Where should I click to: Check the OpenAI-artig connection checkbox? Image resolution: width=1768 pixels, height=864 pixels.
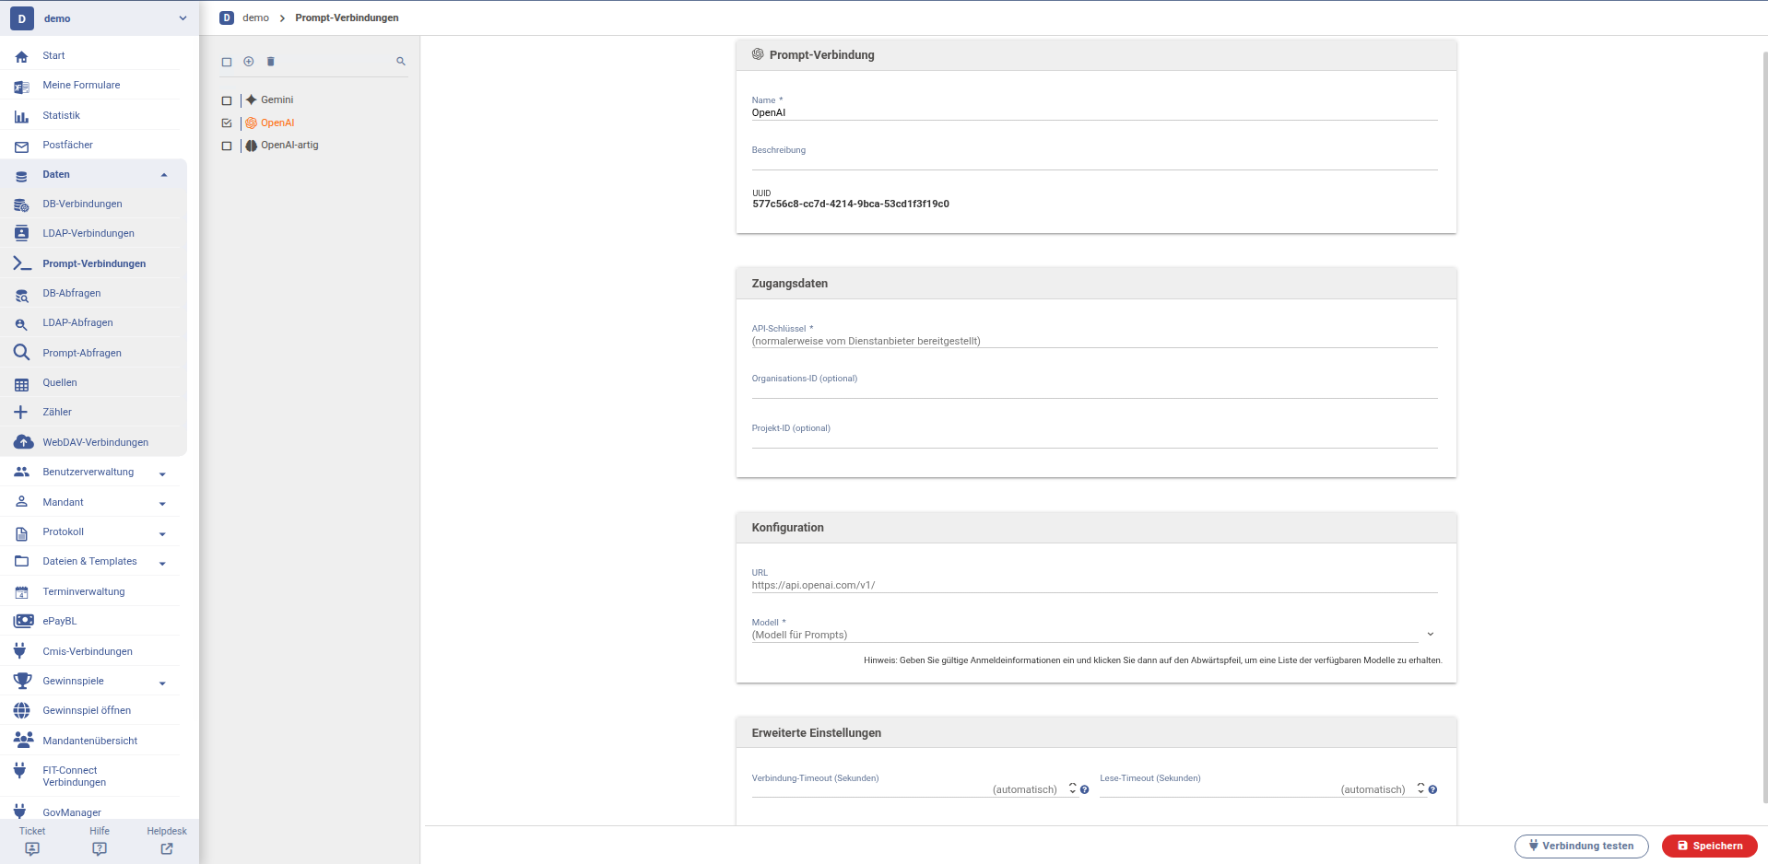(227, 146)
